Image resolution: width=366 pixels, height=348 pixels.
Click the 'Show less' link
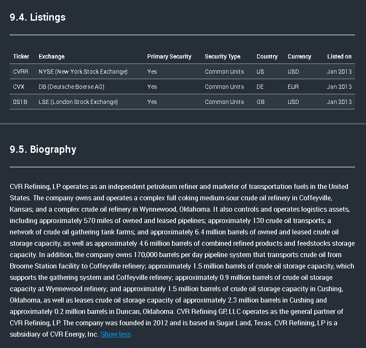click(116, 335)
